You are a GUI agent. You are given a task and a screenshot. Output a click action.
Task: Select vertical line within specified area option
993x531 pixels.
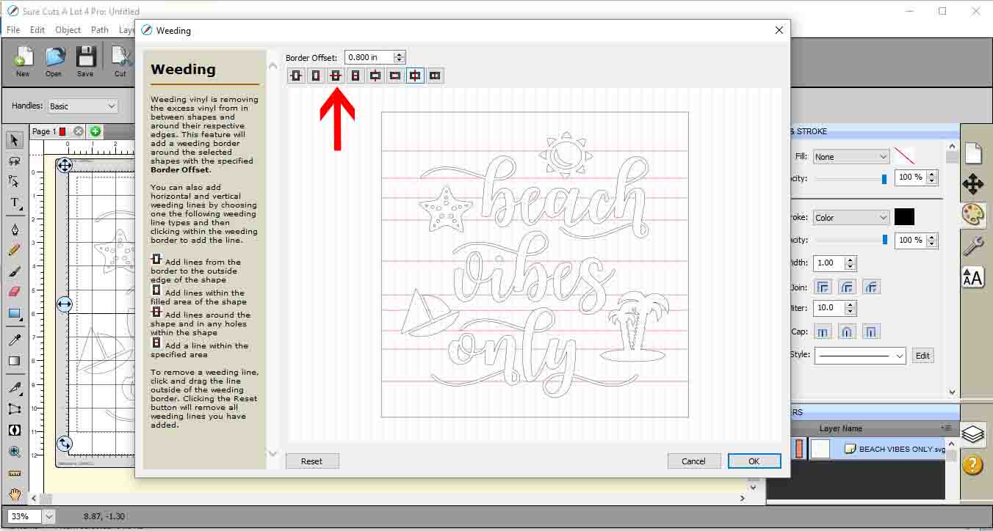(435, 76)
